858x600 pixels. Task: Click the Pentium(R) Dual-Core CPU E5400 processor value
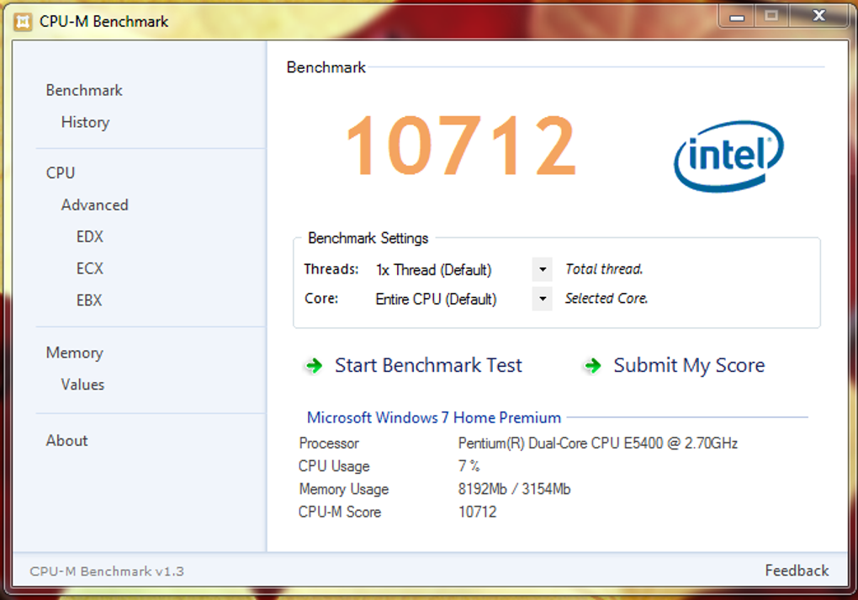pyautogui.click(x=598, y=443)
